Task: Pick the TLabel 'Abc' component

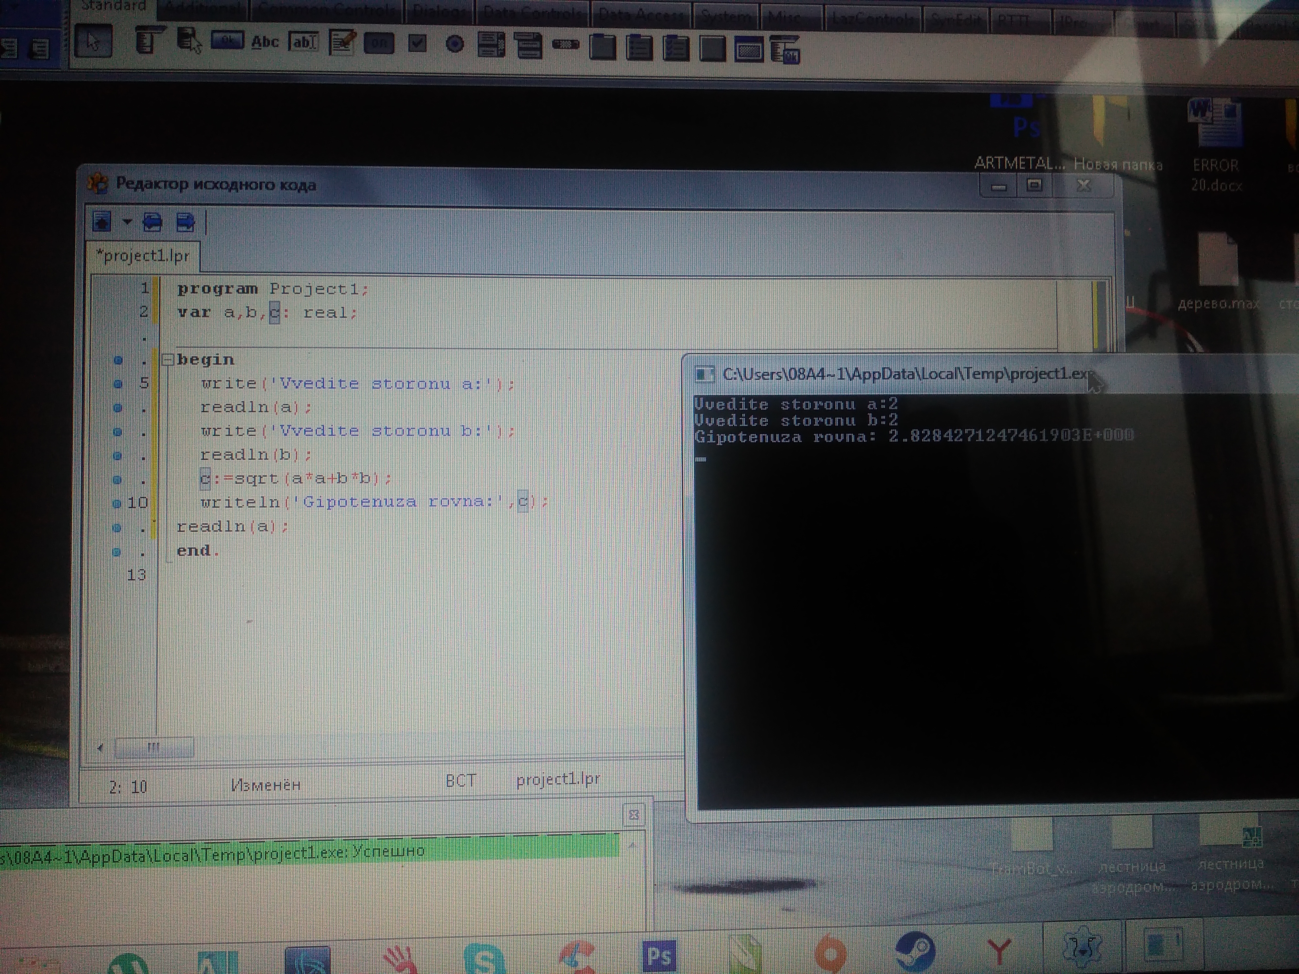Action: click(265, 42)
